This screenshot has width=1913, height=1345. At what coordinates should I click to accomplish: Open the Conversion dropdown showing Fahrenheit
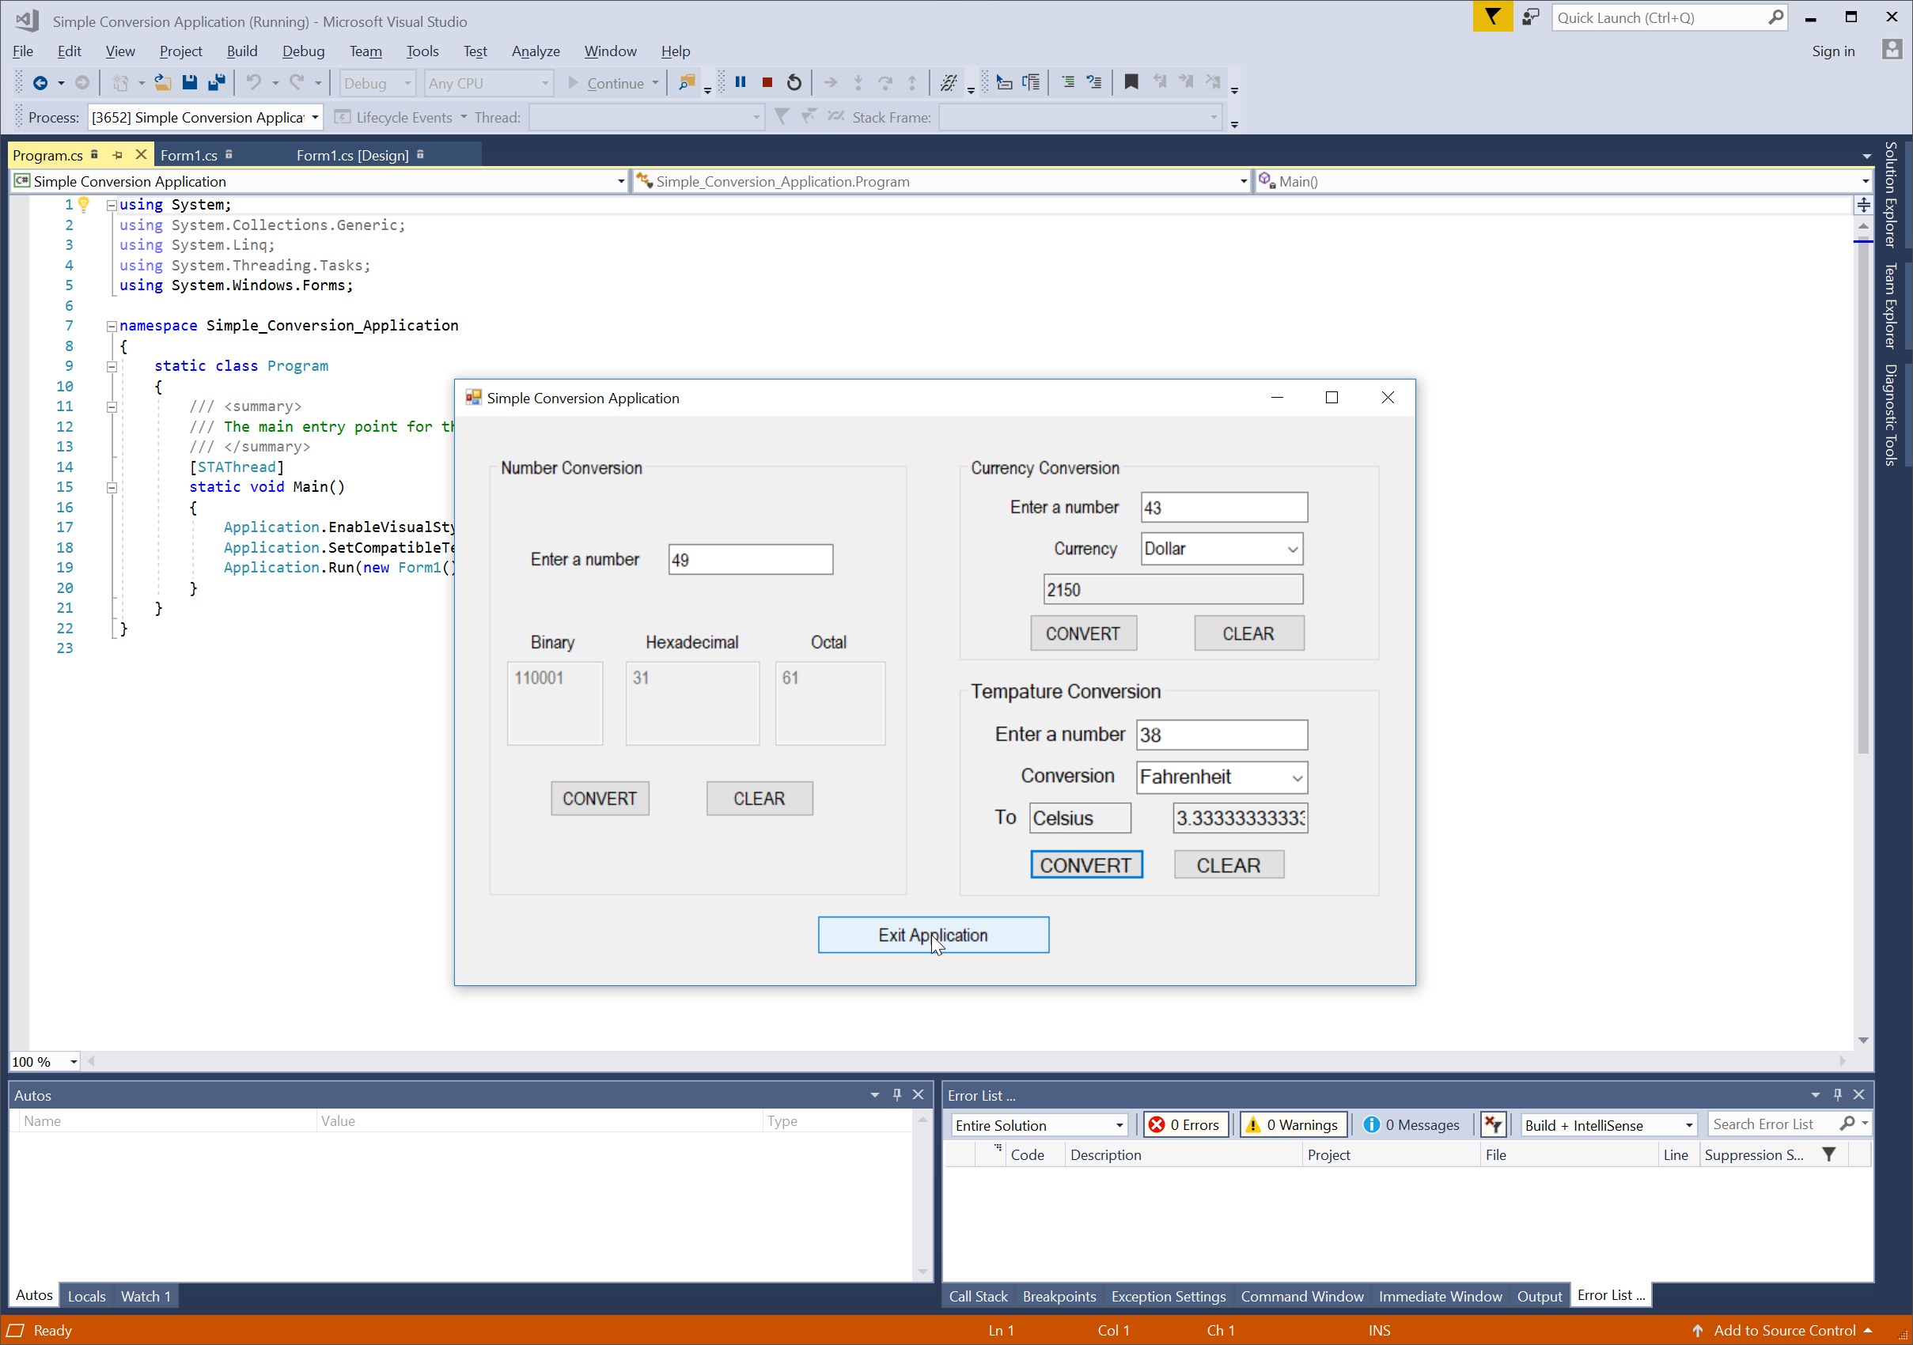[1222, 777]
